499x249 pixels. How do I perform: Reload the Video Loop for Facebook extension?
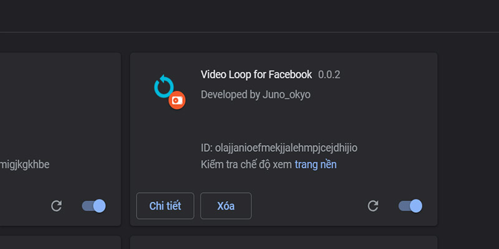(373, 206)
